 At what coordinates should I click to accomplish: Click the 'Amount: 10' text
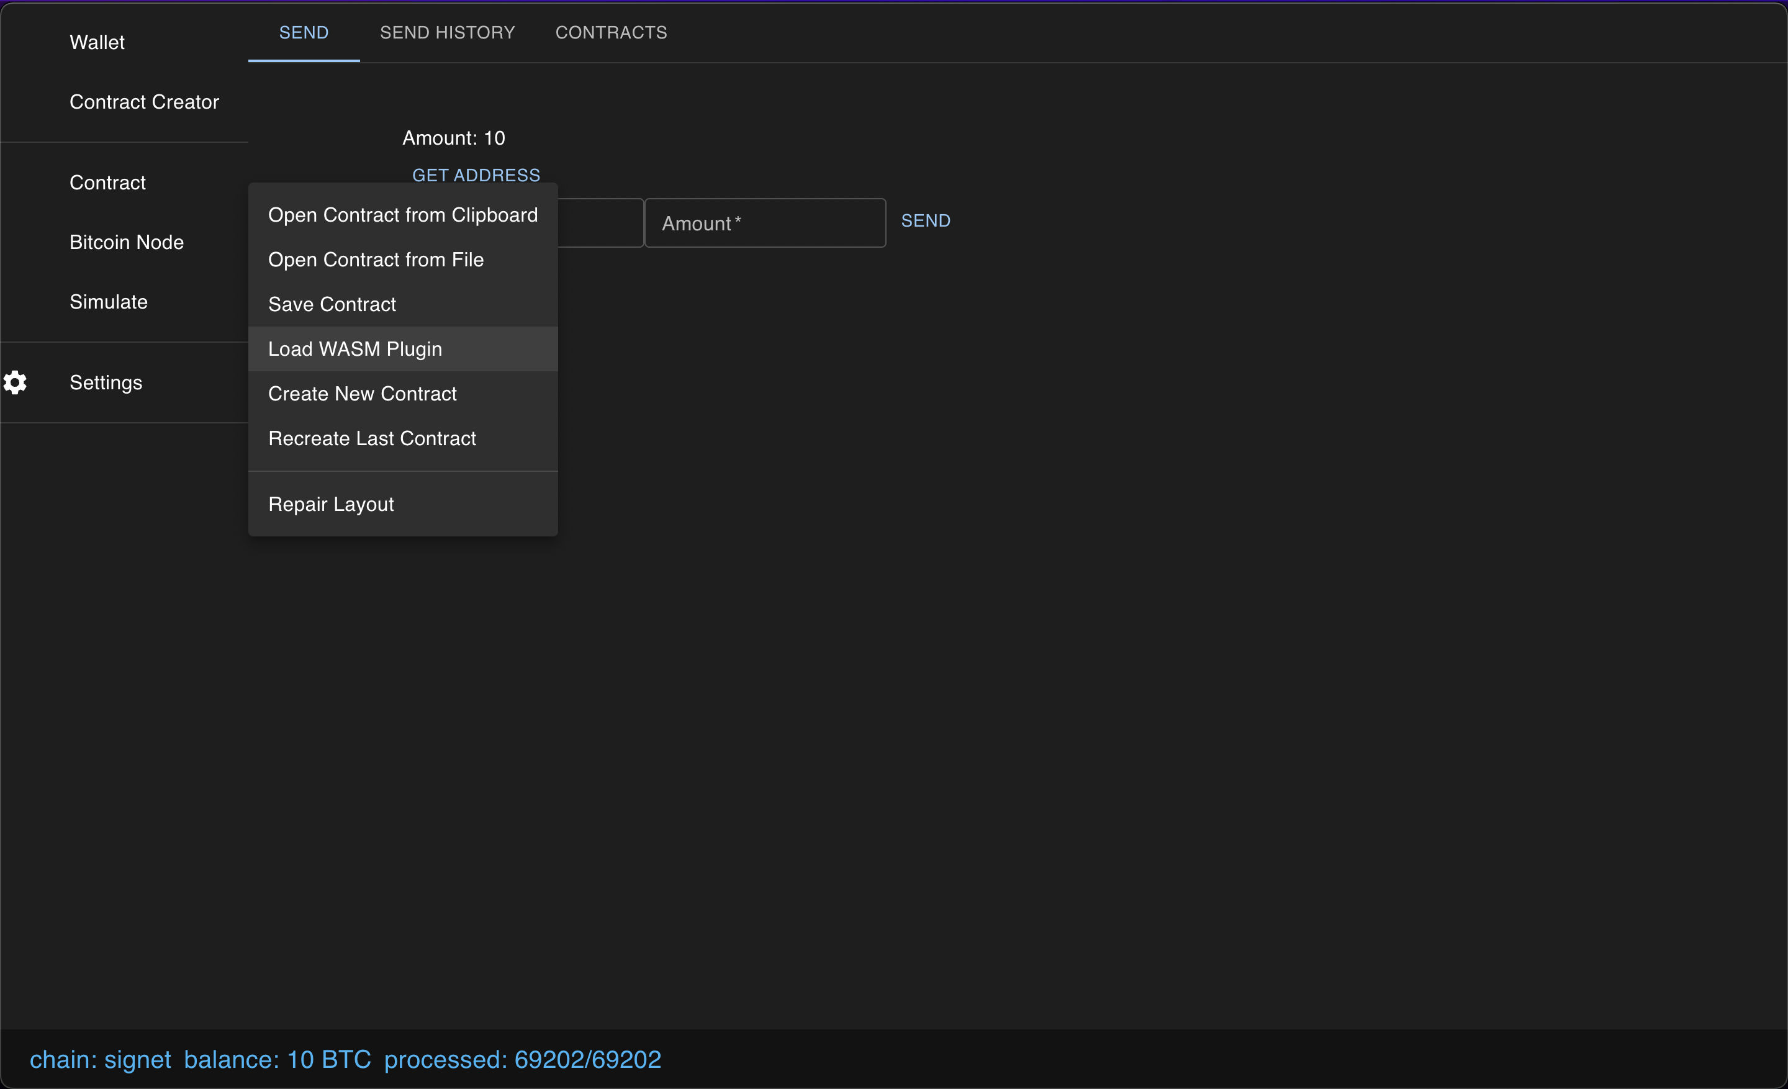click(454, 138)
